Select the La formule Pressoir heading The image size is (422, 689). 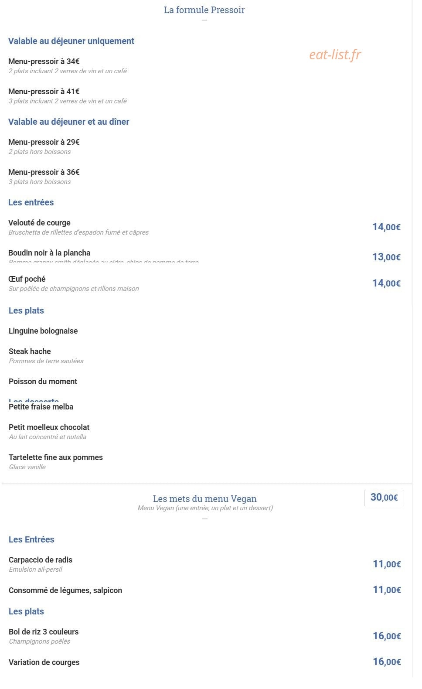[204, 10]
